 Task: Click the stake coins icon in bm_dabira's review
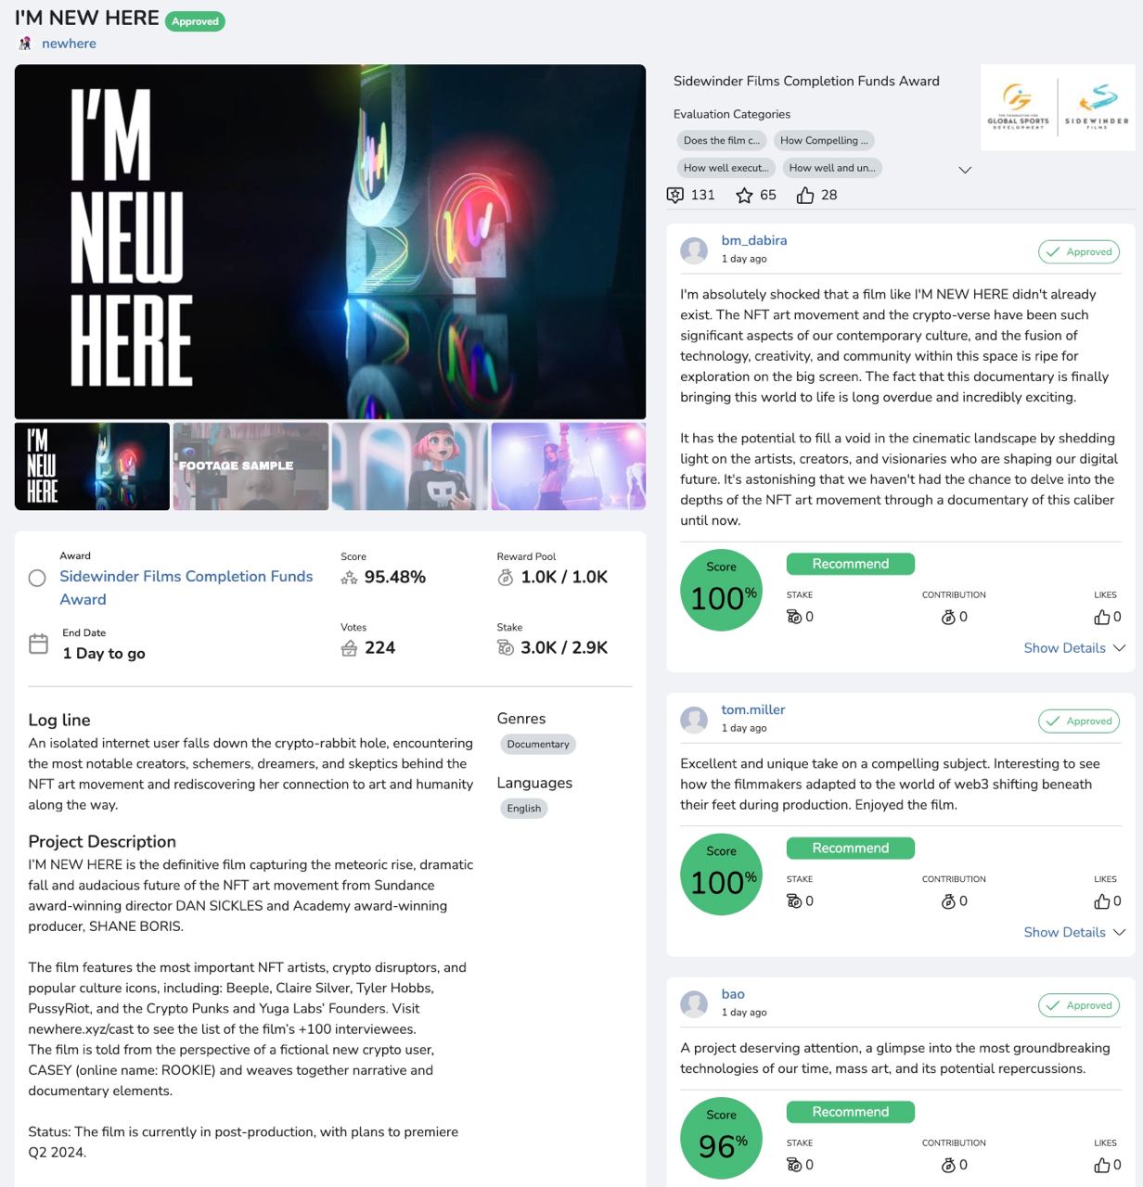794,617
